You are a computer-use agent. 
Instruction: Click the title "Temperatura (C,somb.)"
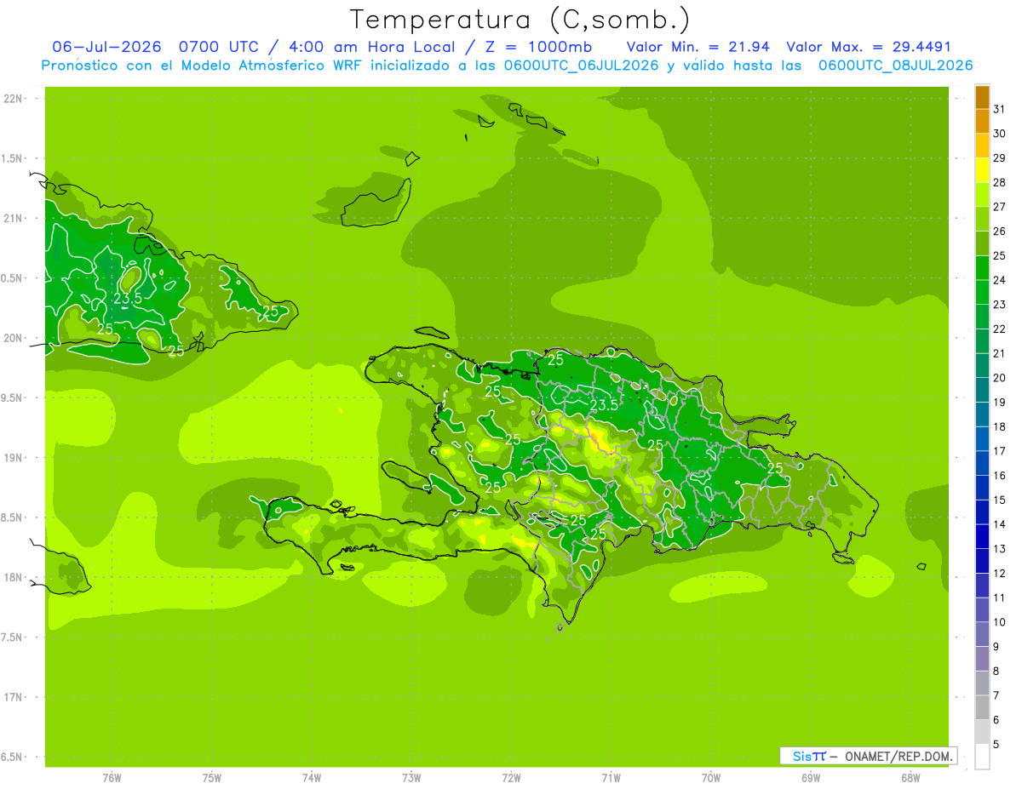coord(520,19)
